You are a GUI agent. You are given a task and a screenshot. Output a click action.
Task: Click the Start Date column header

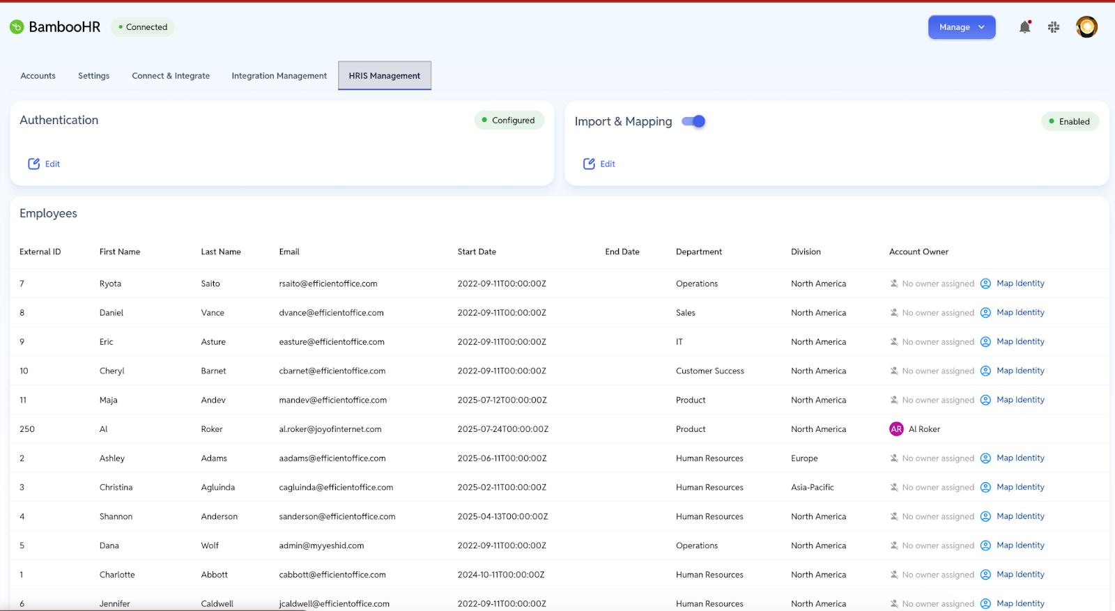pos(477,252)
